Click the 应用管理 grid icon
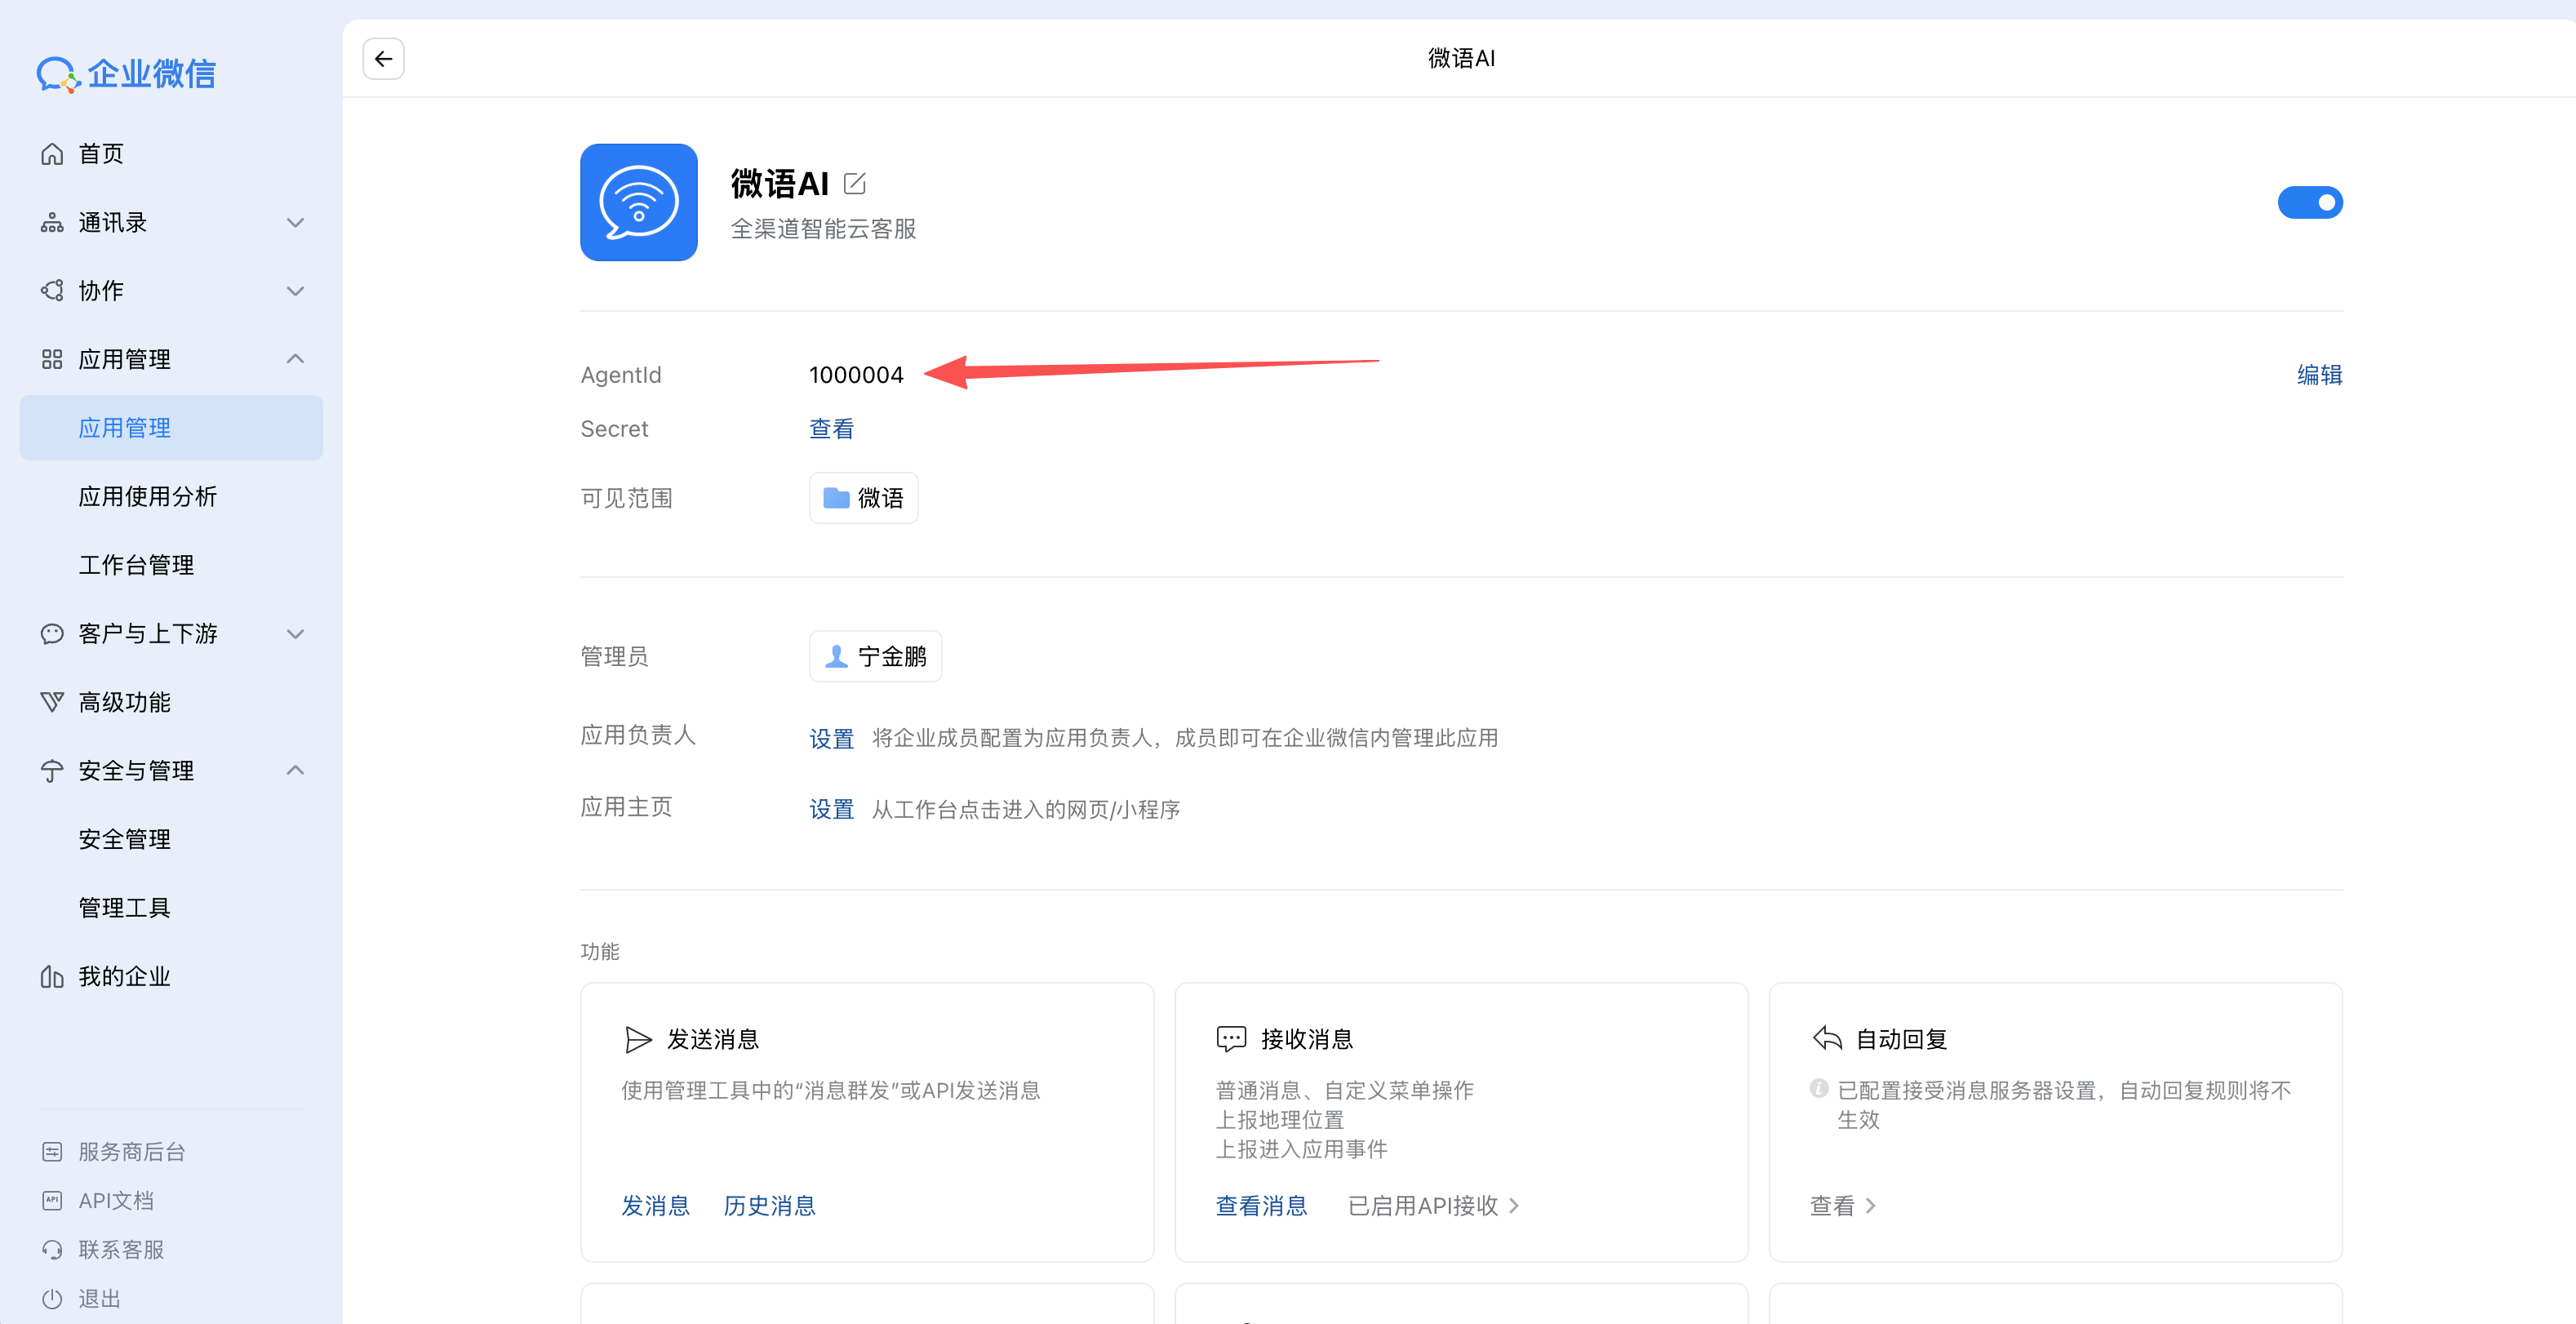 coord(52,359)
